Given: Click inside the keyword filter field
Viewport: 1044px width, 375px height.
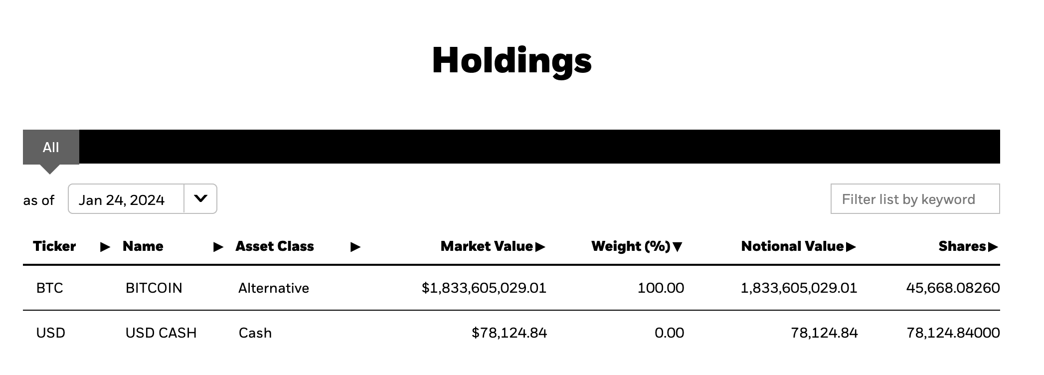Looking at the screenshot, I should point(914,198).
